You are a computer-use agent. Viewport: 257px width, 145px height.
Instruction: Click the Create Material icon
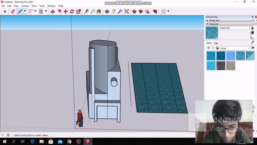(x=253, y=33)
